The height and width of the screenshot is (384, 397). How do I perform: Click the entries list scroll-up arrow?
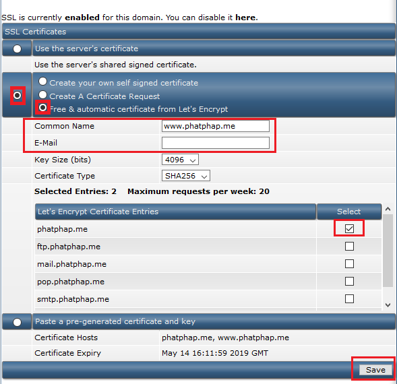coord(388,209)
